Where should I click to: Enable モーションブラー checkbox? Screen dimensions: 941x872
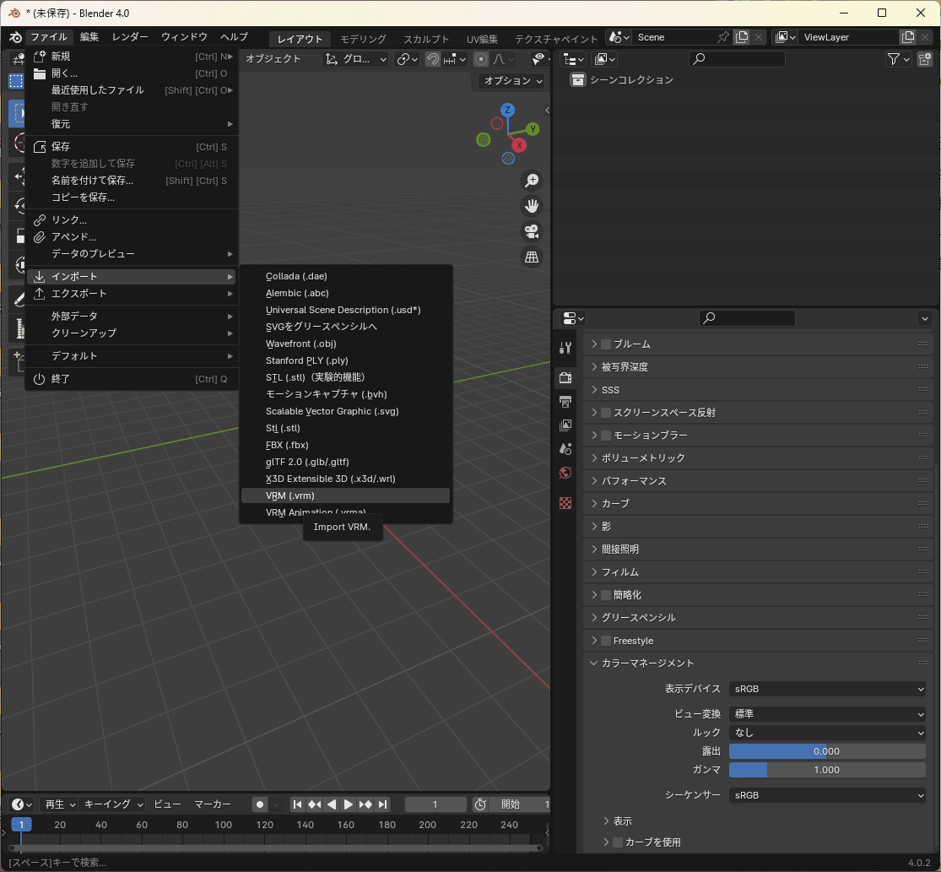[x=606, y=435]
